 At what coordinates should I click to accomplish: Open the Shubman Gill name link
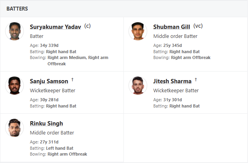click(171, 27)
